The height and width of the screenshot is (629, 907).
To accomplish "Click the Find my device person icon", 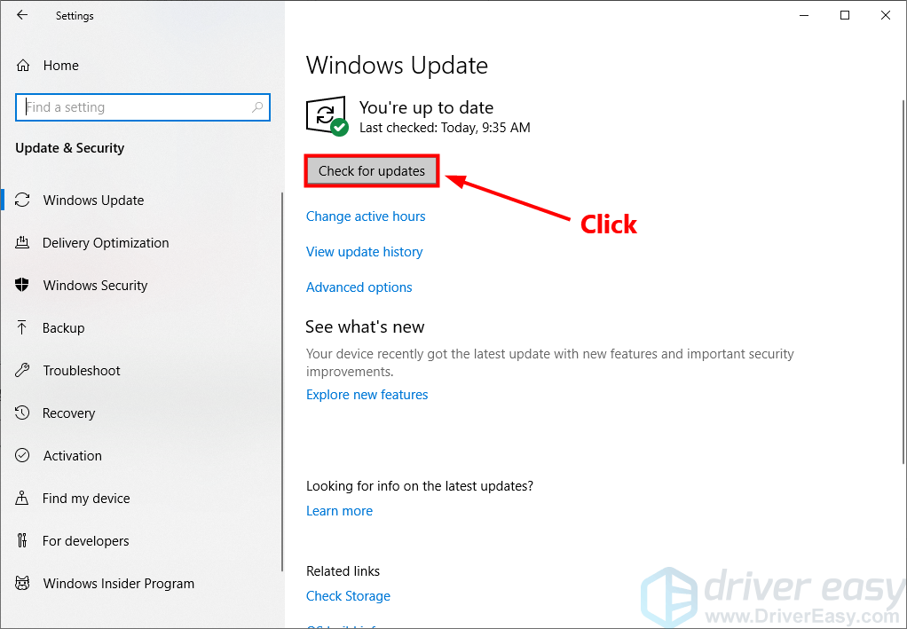I will point(22,498).
